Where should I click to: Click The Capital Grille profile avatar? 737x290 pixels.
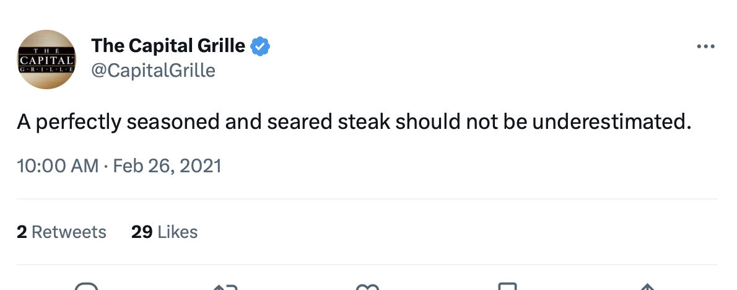47,58
